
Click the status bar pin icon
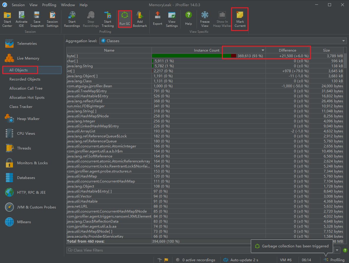159,260
